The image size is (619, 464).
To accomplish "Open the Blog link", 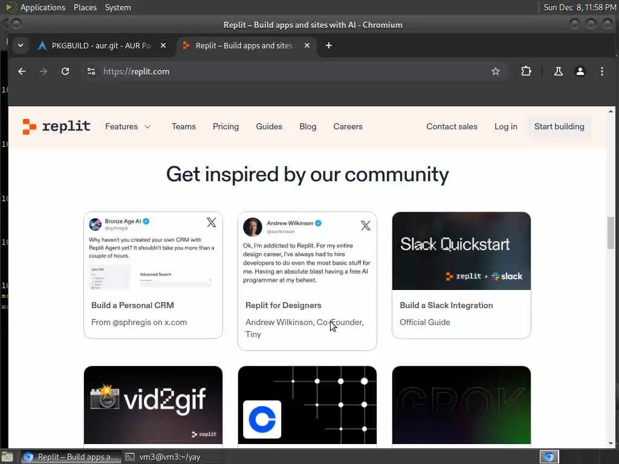I will point(308,127).
